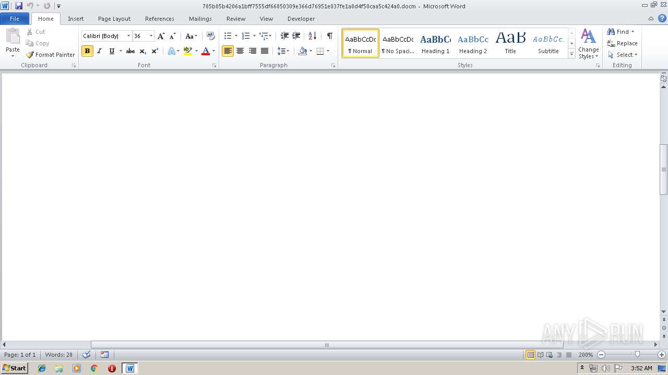The width and height of the screenshot is (668, 375).
Task: Click the Replace button
Action: [x=623, y=43]
